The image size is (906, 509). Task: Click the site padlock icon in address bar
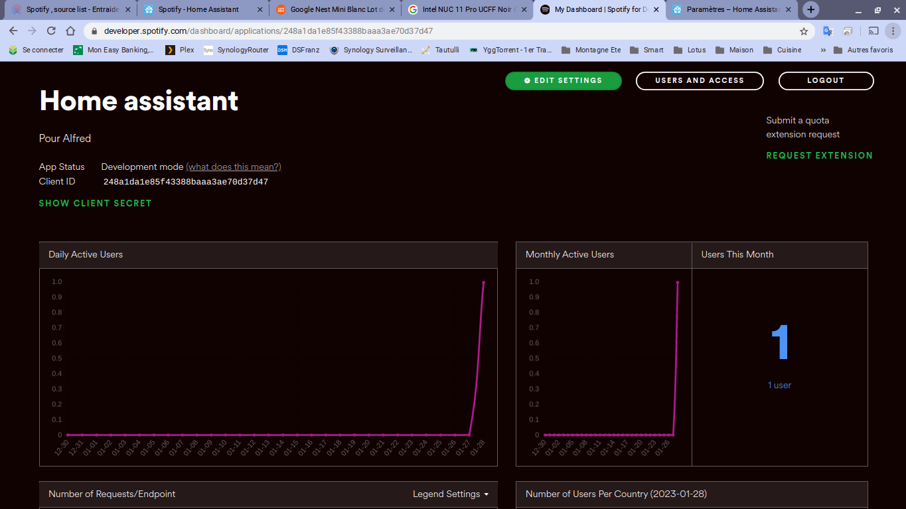tap(94, 31)
